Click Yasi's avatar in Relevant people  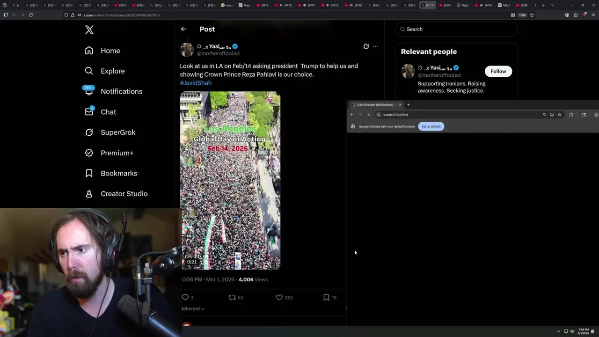pyautogui.click(x=408, y=71)
